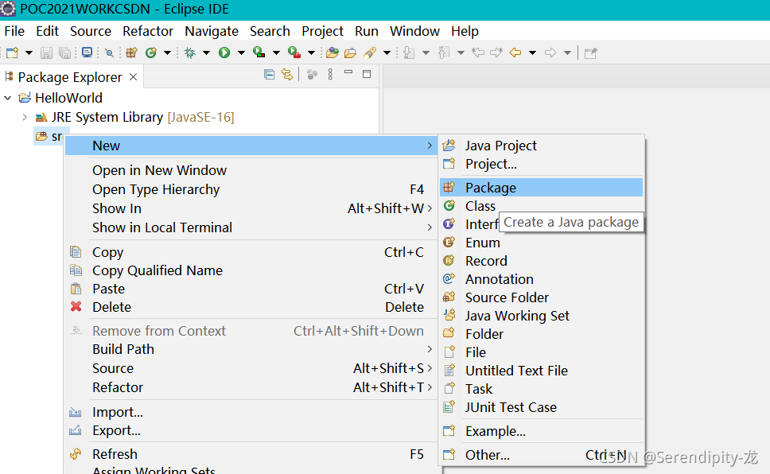Image resolution: width=770 pixels, height=474 pixels.
Task: Click the Open a Terminal monitor icon
Action: click(x=87, y=52)
